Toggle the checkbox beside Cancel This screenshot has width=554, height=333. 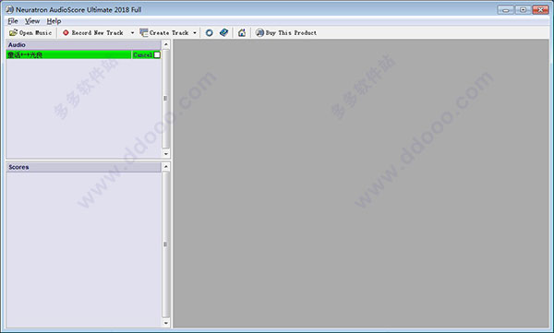coord(157,54)
